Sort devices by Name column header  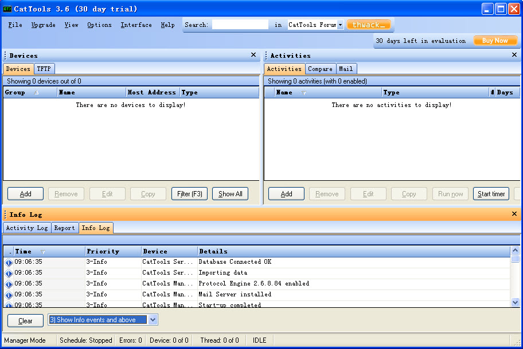point(92,93)
